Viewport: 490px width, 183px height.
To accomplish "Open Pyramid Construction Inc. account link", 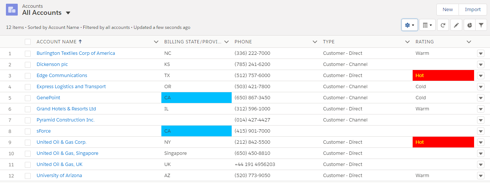I will (x=66, y=120).
